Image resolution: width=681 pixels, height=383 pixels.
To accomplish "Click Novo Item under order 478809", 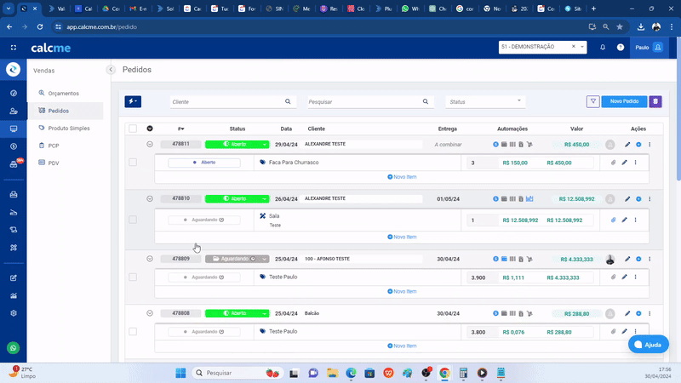I will (x=402, y=291).
